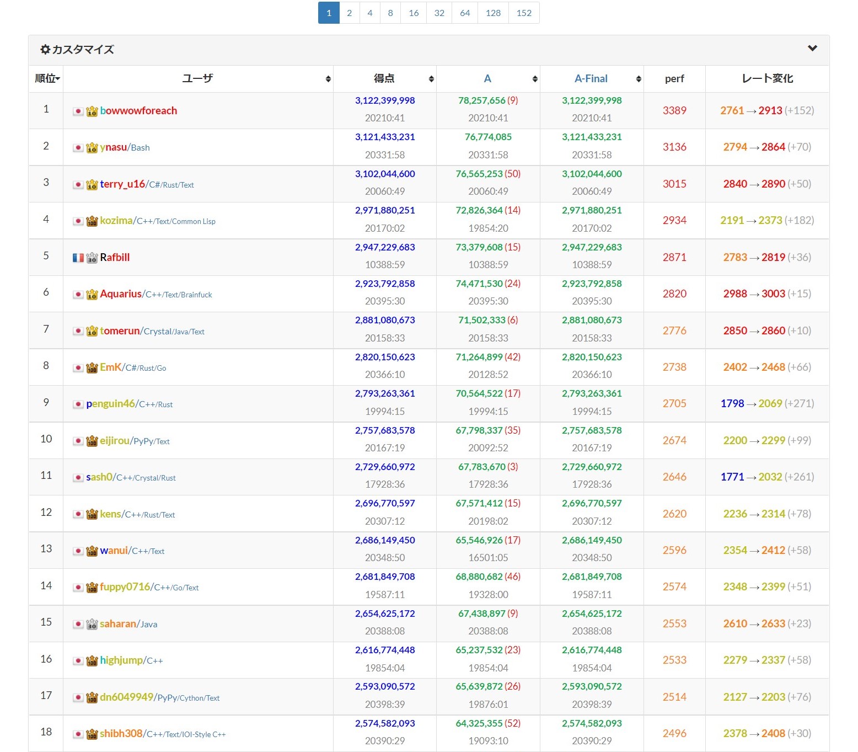Click the gold crown icon beside bowwowforeach
This screenshot has height=752, width=858.
point(92,111)
